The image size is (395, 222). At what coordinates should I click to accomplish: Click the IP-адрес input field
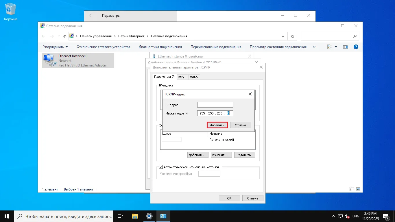coord(215,105)
